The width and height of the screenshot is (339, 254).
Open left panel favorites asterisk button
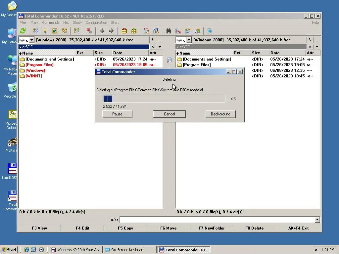click(153, 47)
